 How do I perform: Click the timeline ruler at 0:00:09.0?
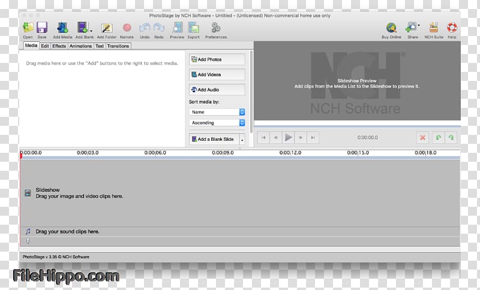tap(223, 152)
